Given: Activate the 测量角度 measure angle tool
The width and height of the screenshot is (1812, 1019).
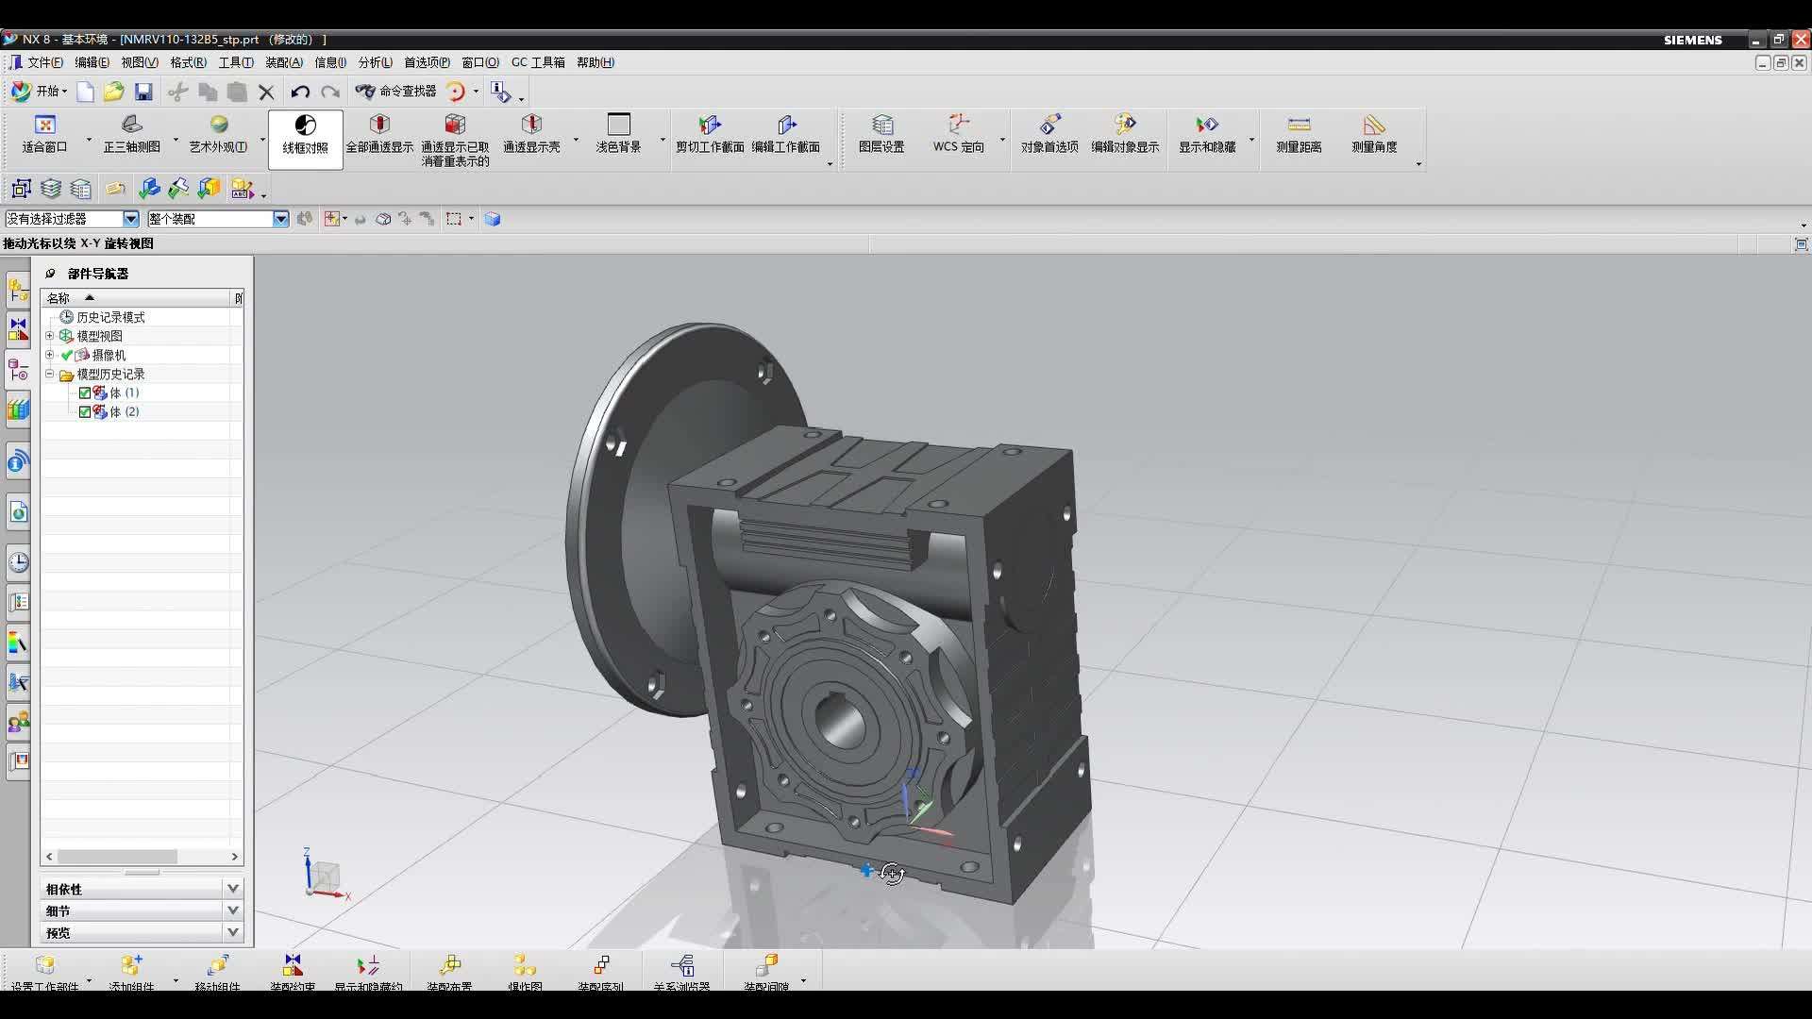Looking at the screenshot, I should 1374,137.
